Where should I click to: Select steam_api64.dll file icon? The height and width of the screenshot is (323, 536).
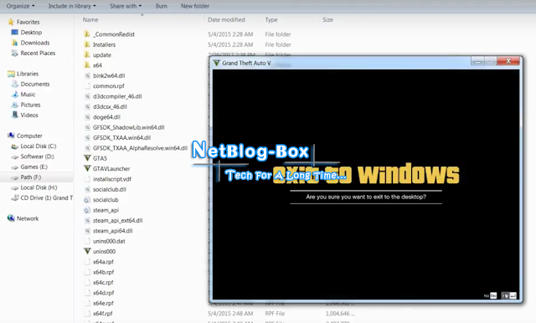tap(87, 230)
